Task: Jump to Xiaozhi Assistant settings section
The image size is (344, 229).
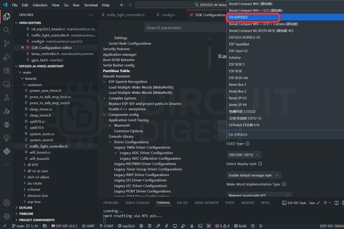Action: click(117, 76)
